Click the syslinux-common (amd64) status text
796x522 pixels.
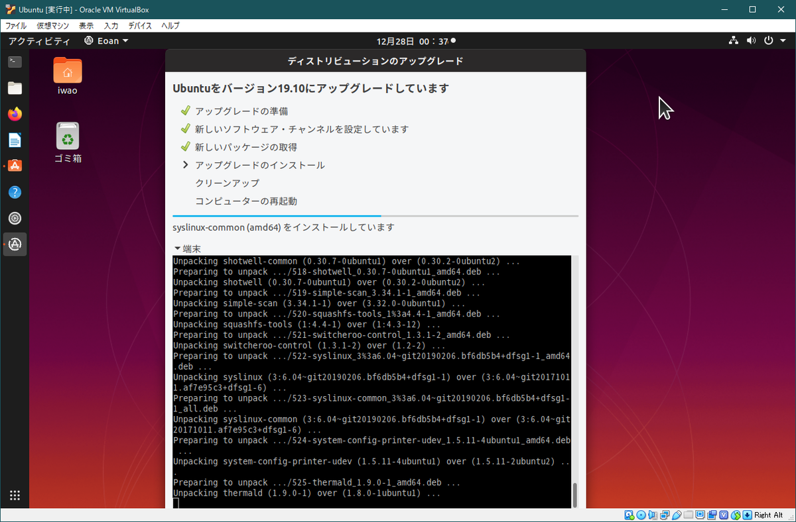pos(283,227)
